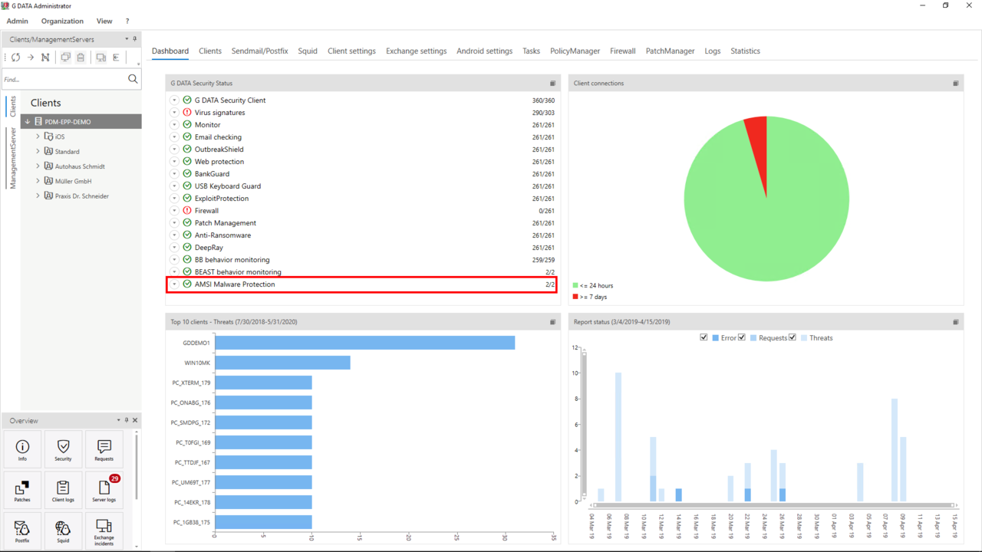
Task: Switch to the Sendmail/Postfix tab
Action: click(260, 51)
